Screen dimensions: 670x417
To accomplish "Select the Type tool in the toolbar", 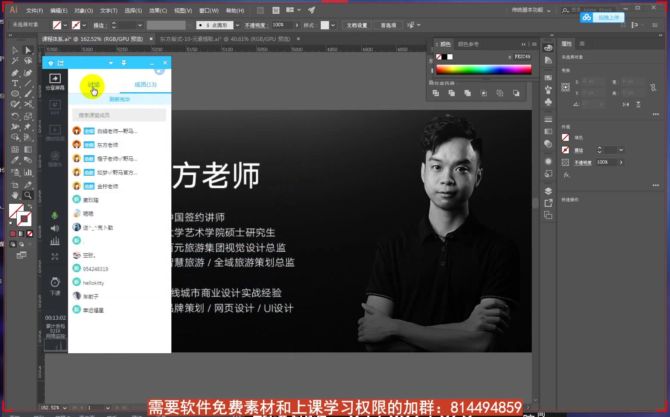I will (15, 83).
